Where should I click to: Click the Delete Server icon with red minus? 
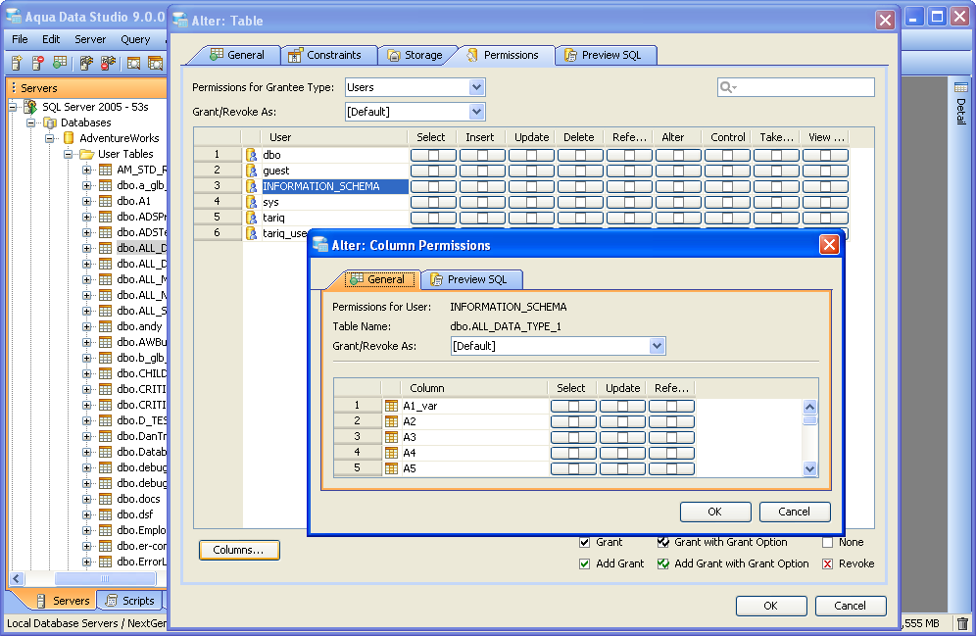pyautogui.click(x=38, y=64)
